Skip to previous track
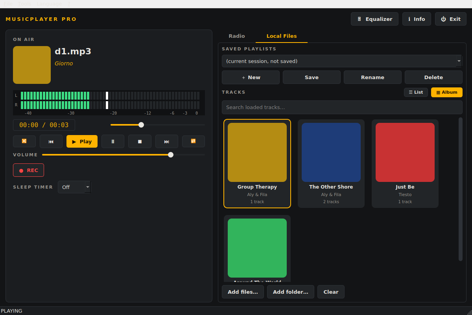Screen dimensions: 472x315 click(51, 141)
